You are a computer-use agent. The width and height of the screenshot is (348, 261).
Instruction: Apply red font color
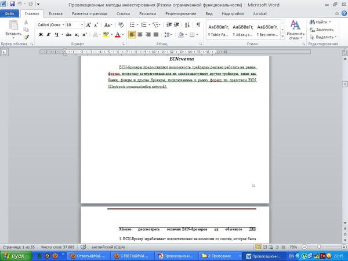pos(117,35)
